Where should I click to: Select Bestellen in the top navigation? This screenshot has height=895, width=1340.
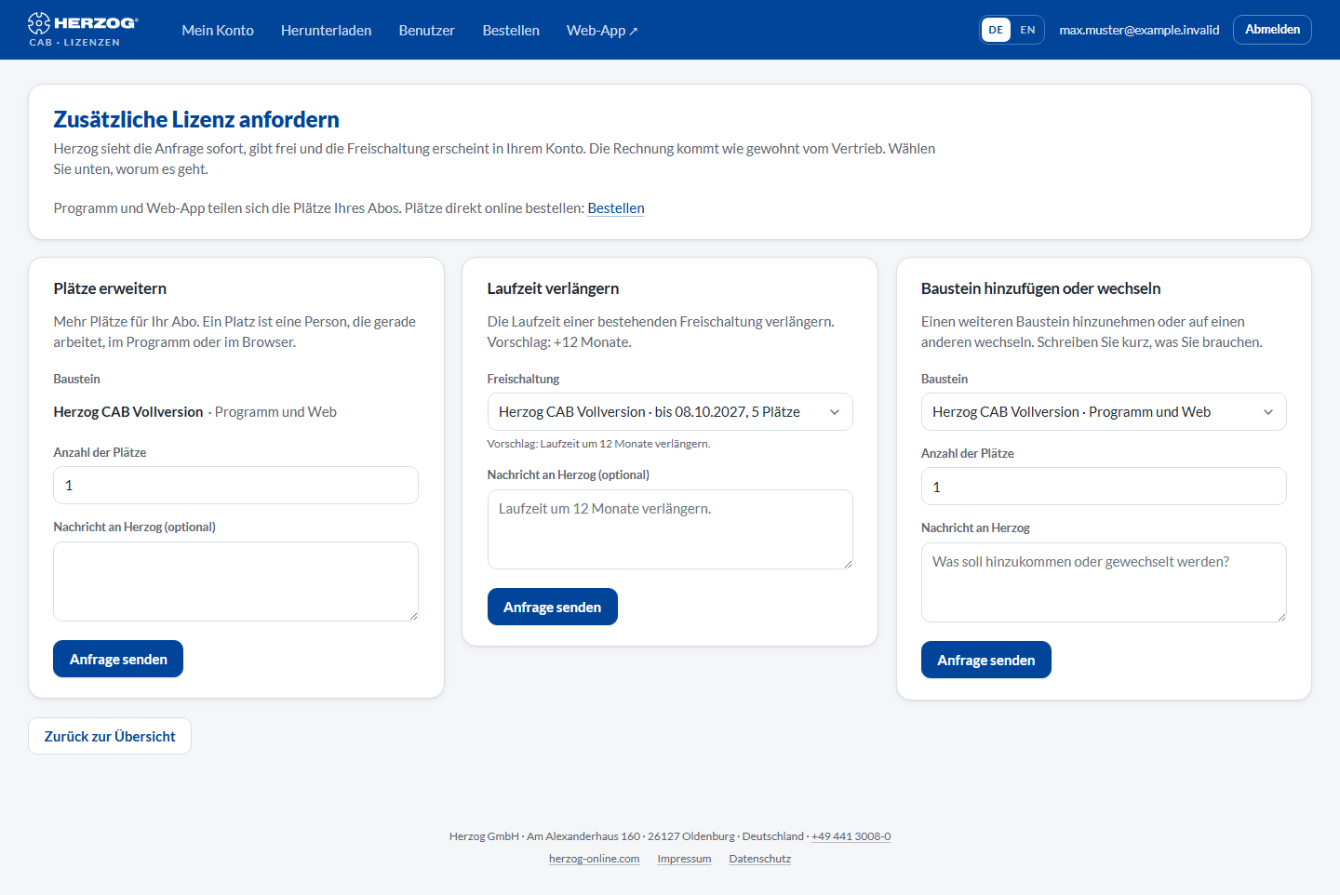click(x=511, y=30)
